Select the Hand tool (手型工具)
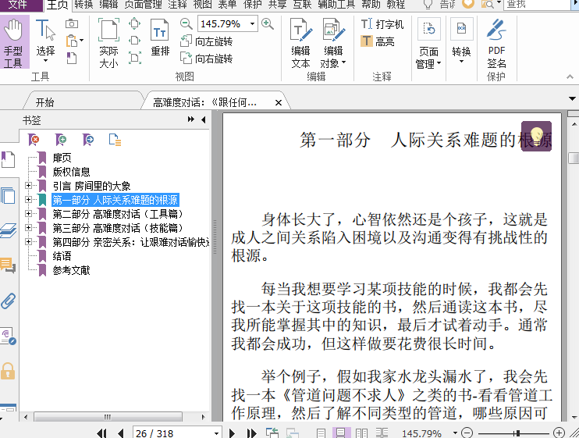This screenshot has width=579, height=438. pos(14,43)
